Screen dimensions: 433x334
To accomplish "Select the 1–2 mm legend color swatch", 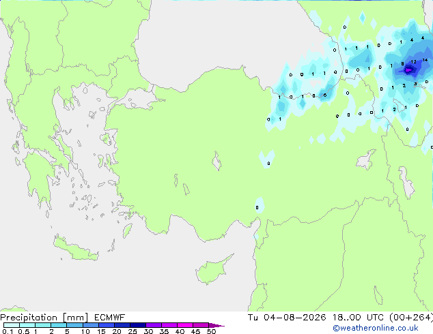I will [x=43, y=325].
